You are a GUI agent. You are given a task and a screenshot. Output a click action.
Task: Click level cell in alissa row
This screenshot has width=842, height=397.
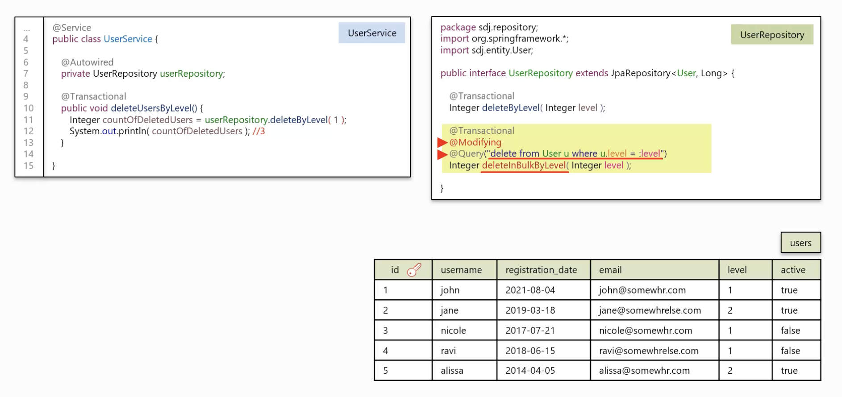746,371
